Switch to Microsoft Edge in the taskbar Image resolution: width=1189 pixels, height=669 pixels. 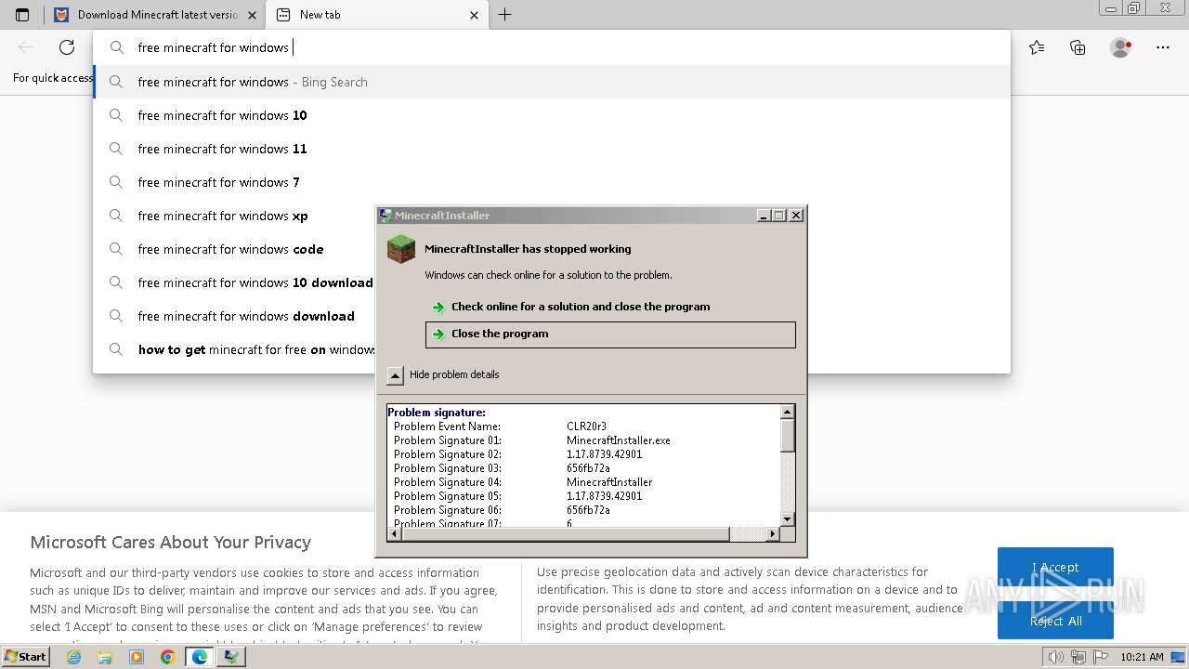tap(199, 657)
